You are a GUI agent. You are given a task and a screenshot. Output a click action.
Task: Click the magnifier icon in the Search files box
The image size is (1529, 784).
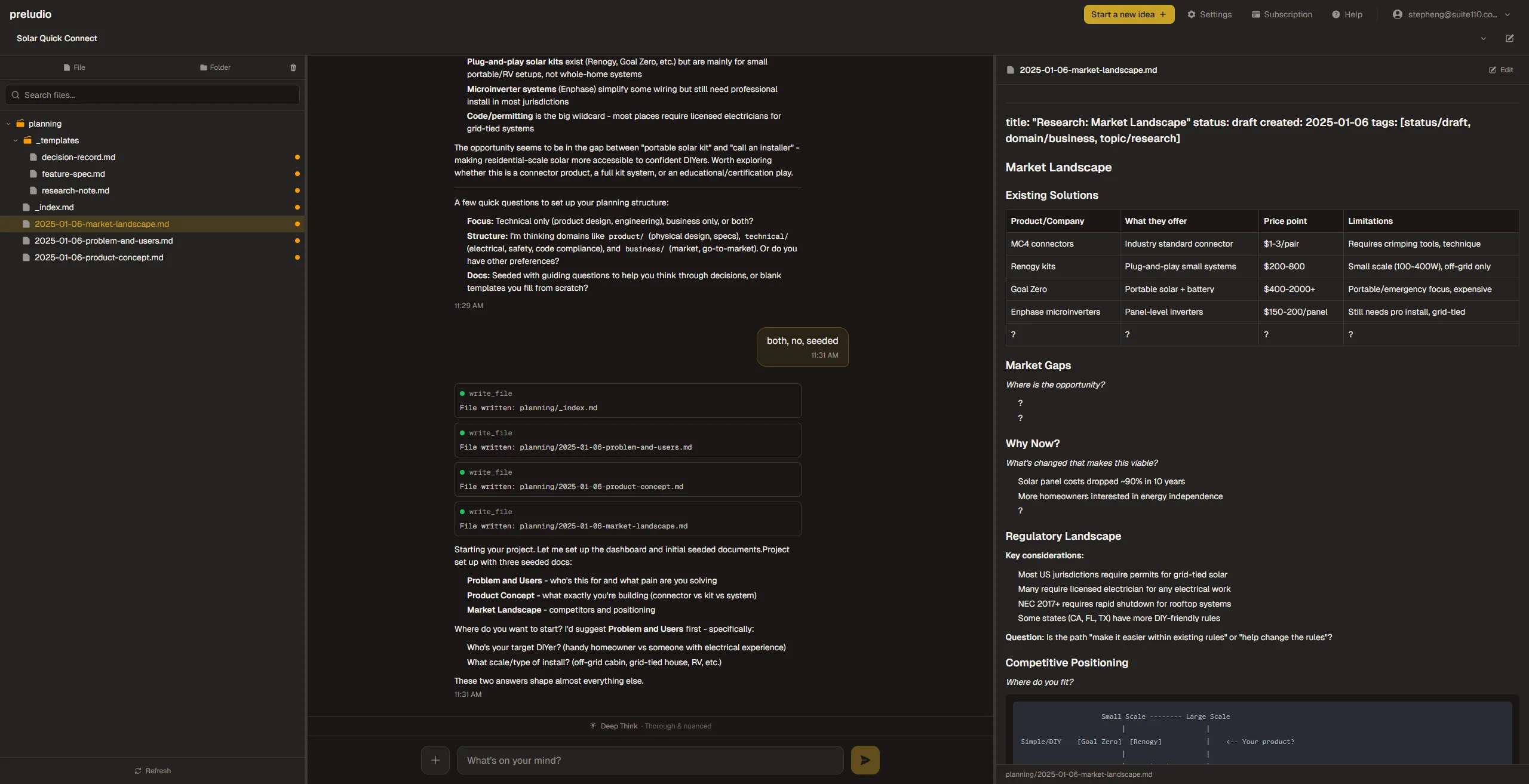coord(16,94)
